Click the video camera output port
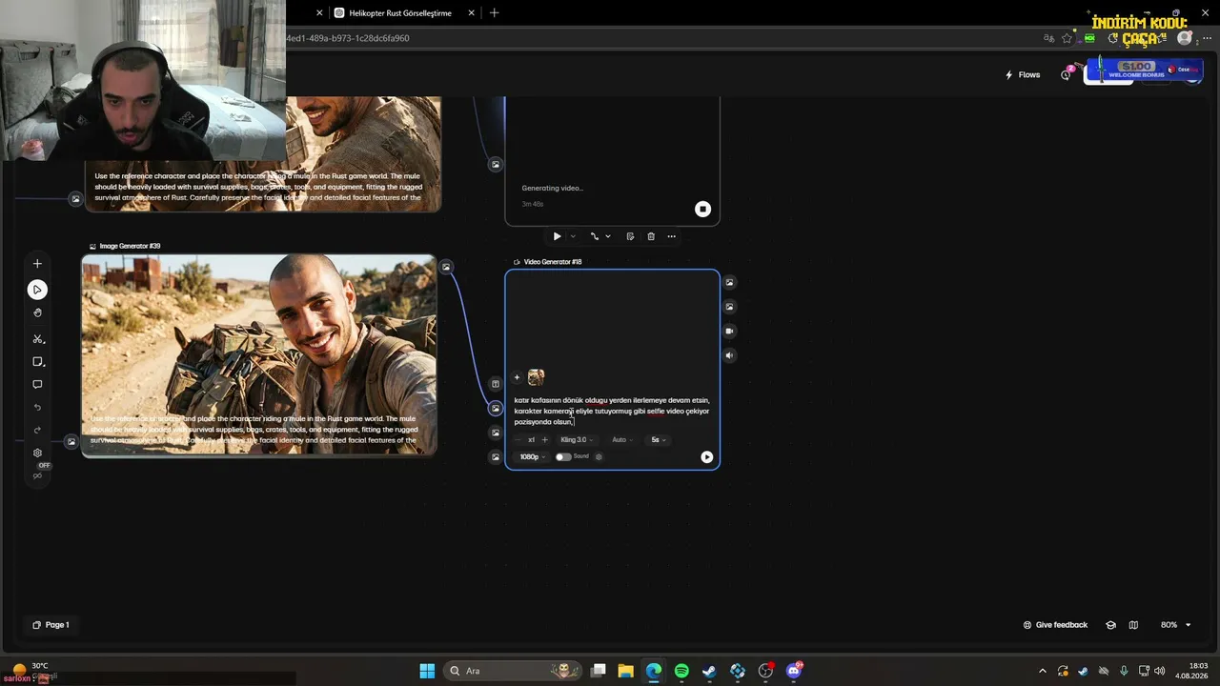Viewport: 1220px width, 686px height. 729,331
